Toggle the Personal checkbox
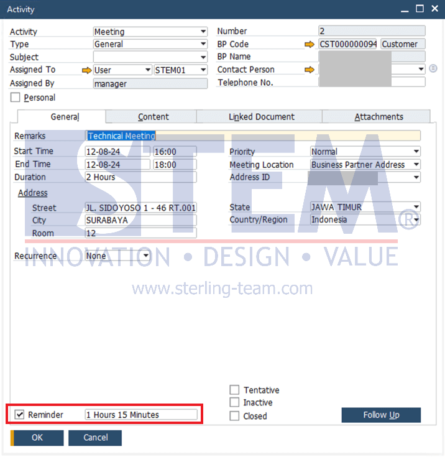The height and width of the screenshot is (457, 445). pos(16,98)
